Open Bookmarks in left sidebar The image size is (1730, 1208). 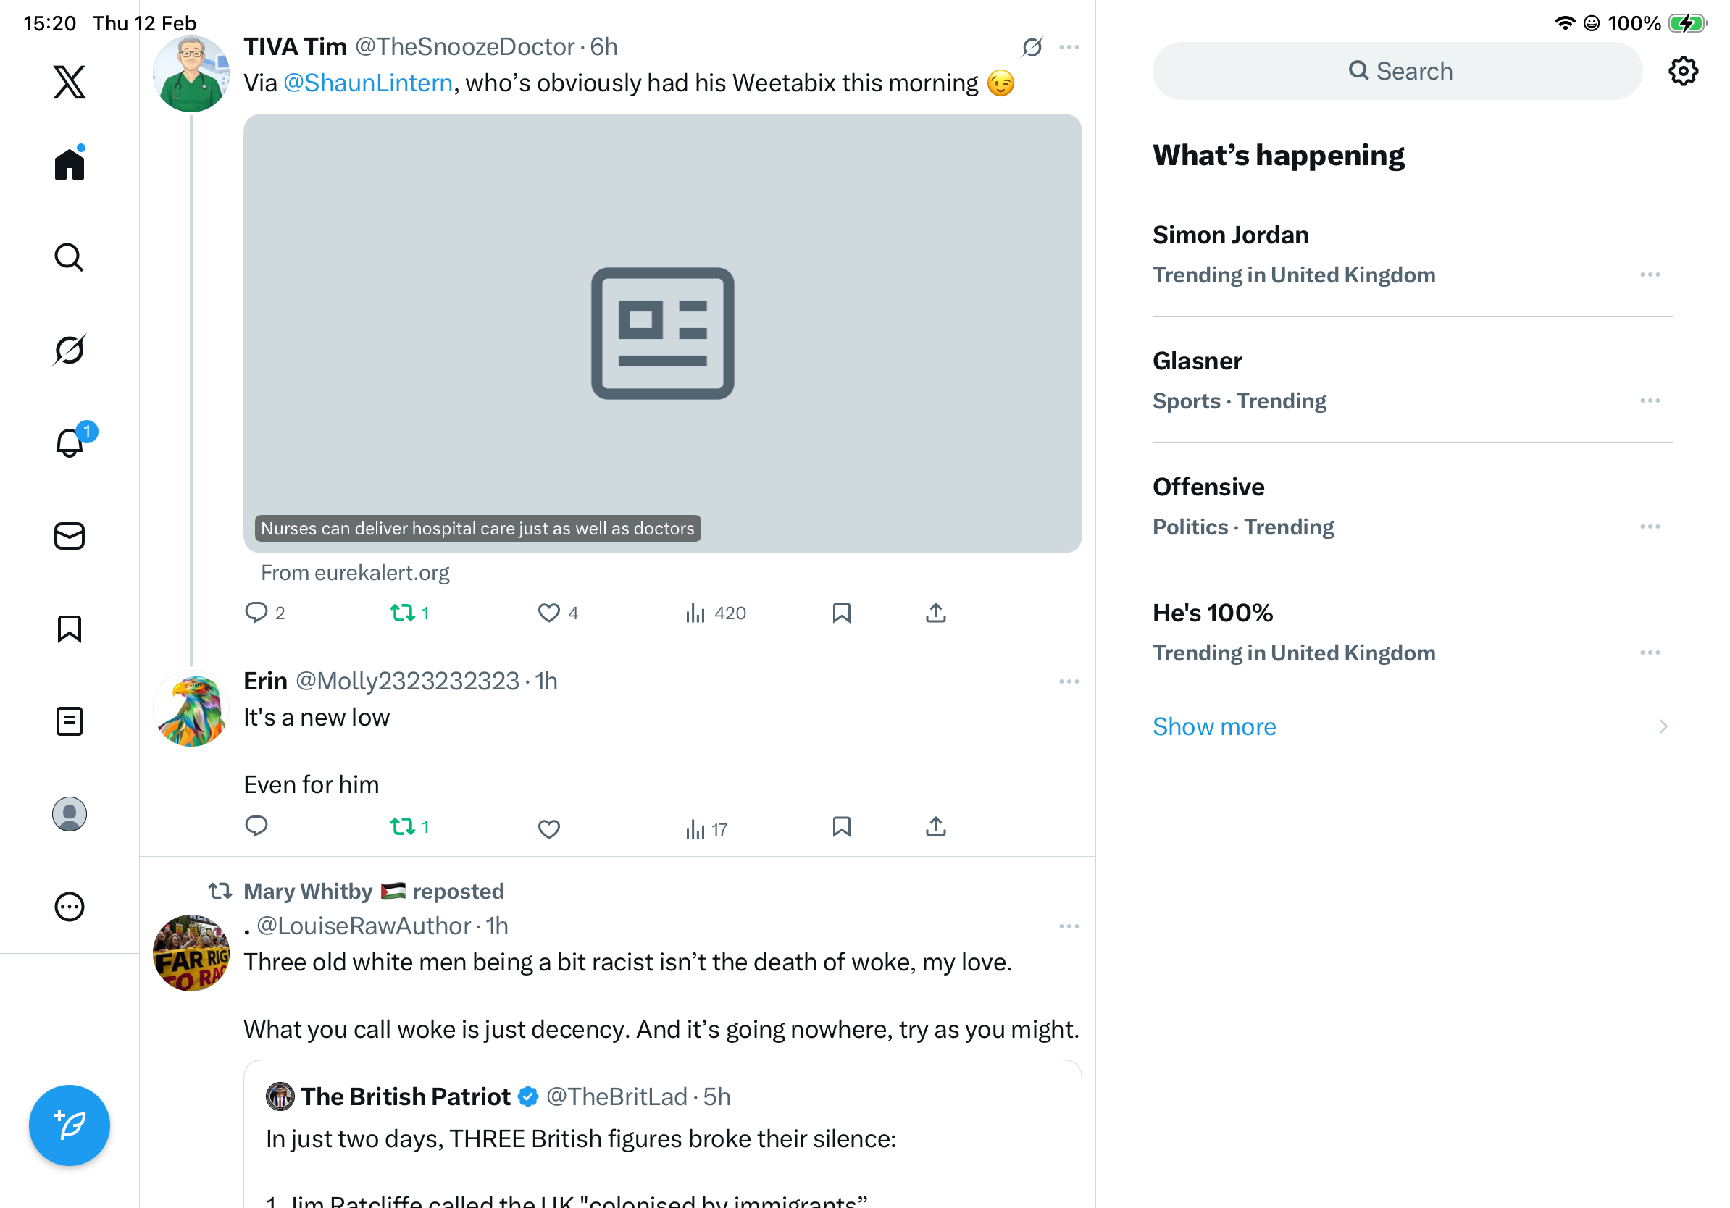(x=70, y=629)
